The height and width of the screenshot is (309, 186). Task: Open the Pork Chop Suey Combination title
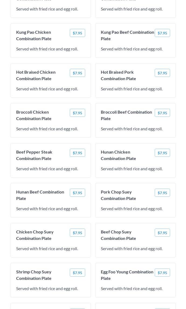tap(118, 195)
